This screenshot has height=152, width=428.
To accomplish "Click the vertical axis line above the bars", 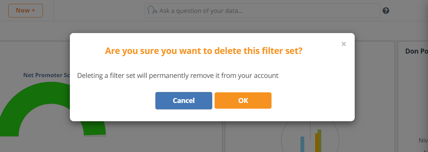I will [310, 131].
